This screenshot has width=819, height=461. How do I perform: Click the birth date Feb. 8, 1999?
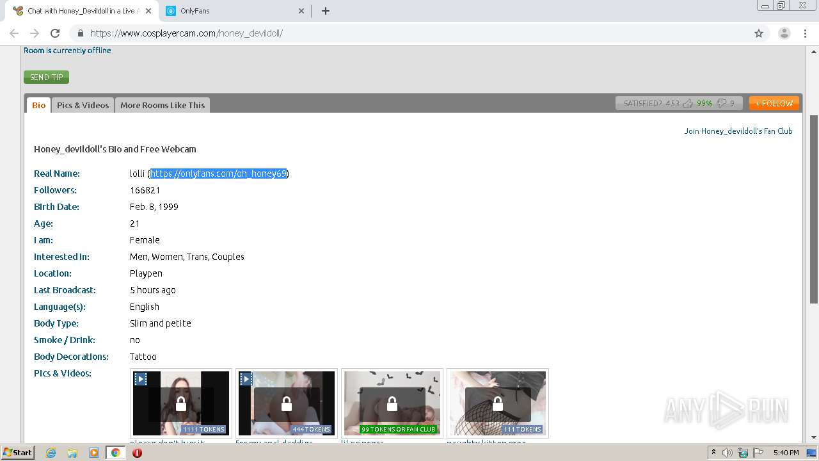(154, 207)
